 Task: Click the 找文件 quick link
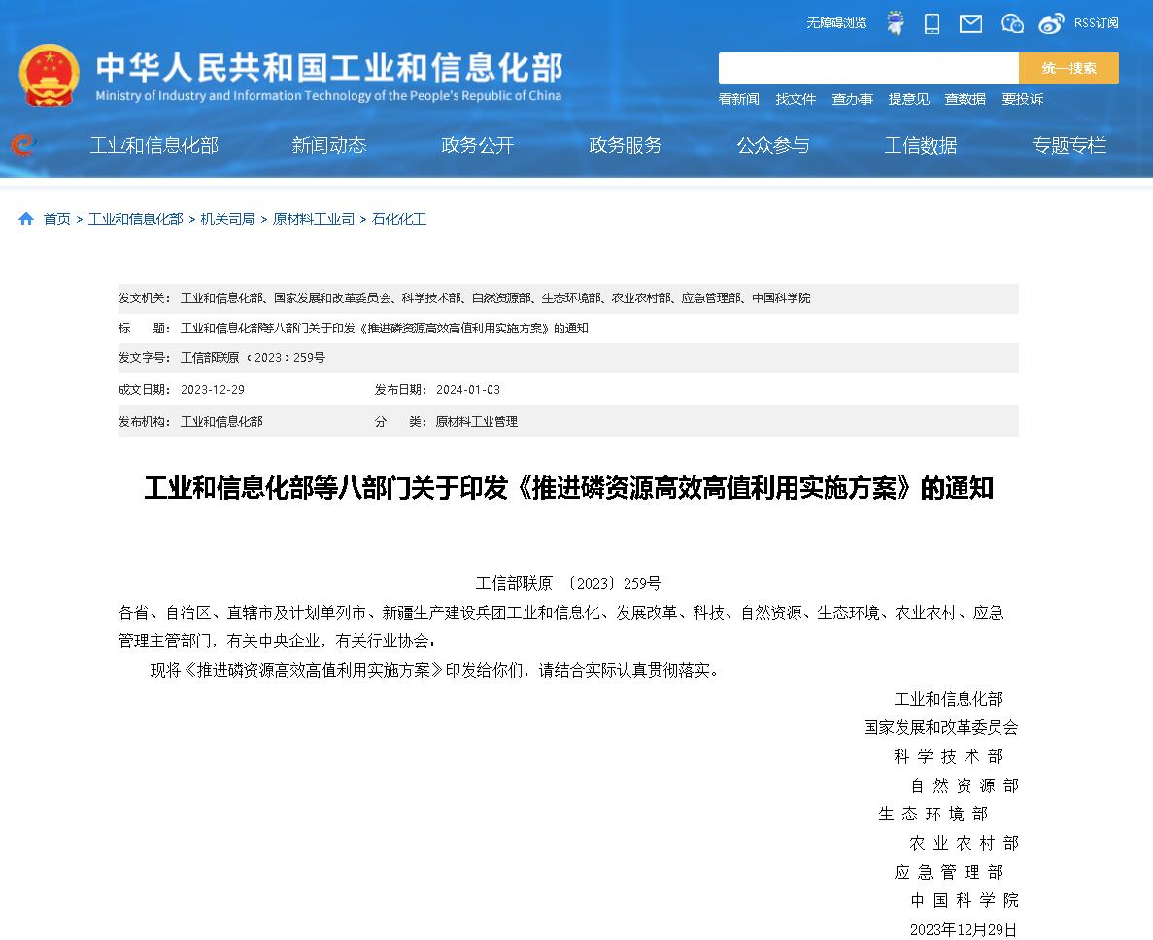coord(795,99)
